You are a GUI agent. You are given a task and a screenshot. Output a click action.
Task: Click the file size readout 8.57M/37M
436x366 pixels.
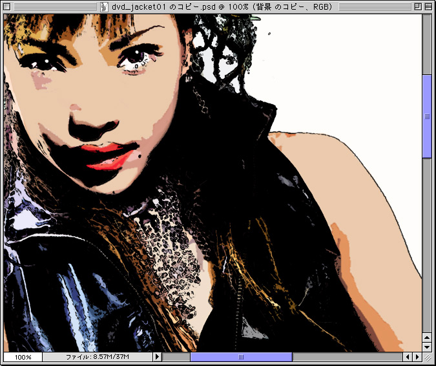[x=97, y=357]
